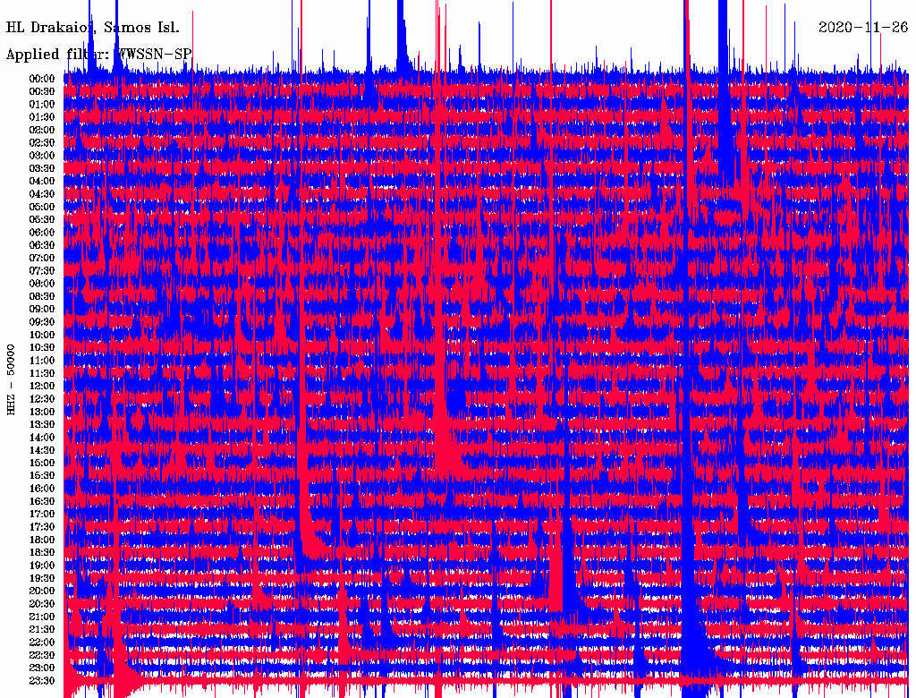Click the 18:30 time label

tap(42, 552)
